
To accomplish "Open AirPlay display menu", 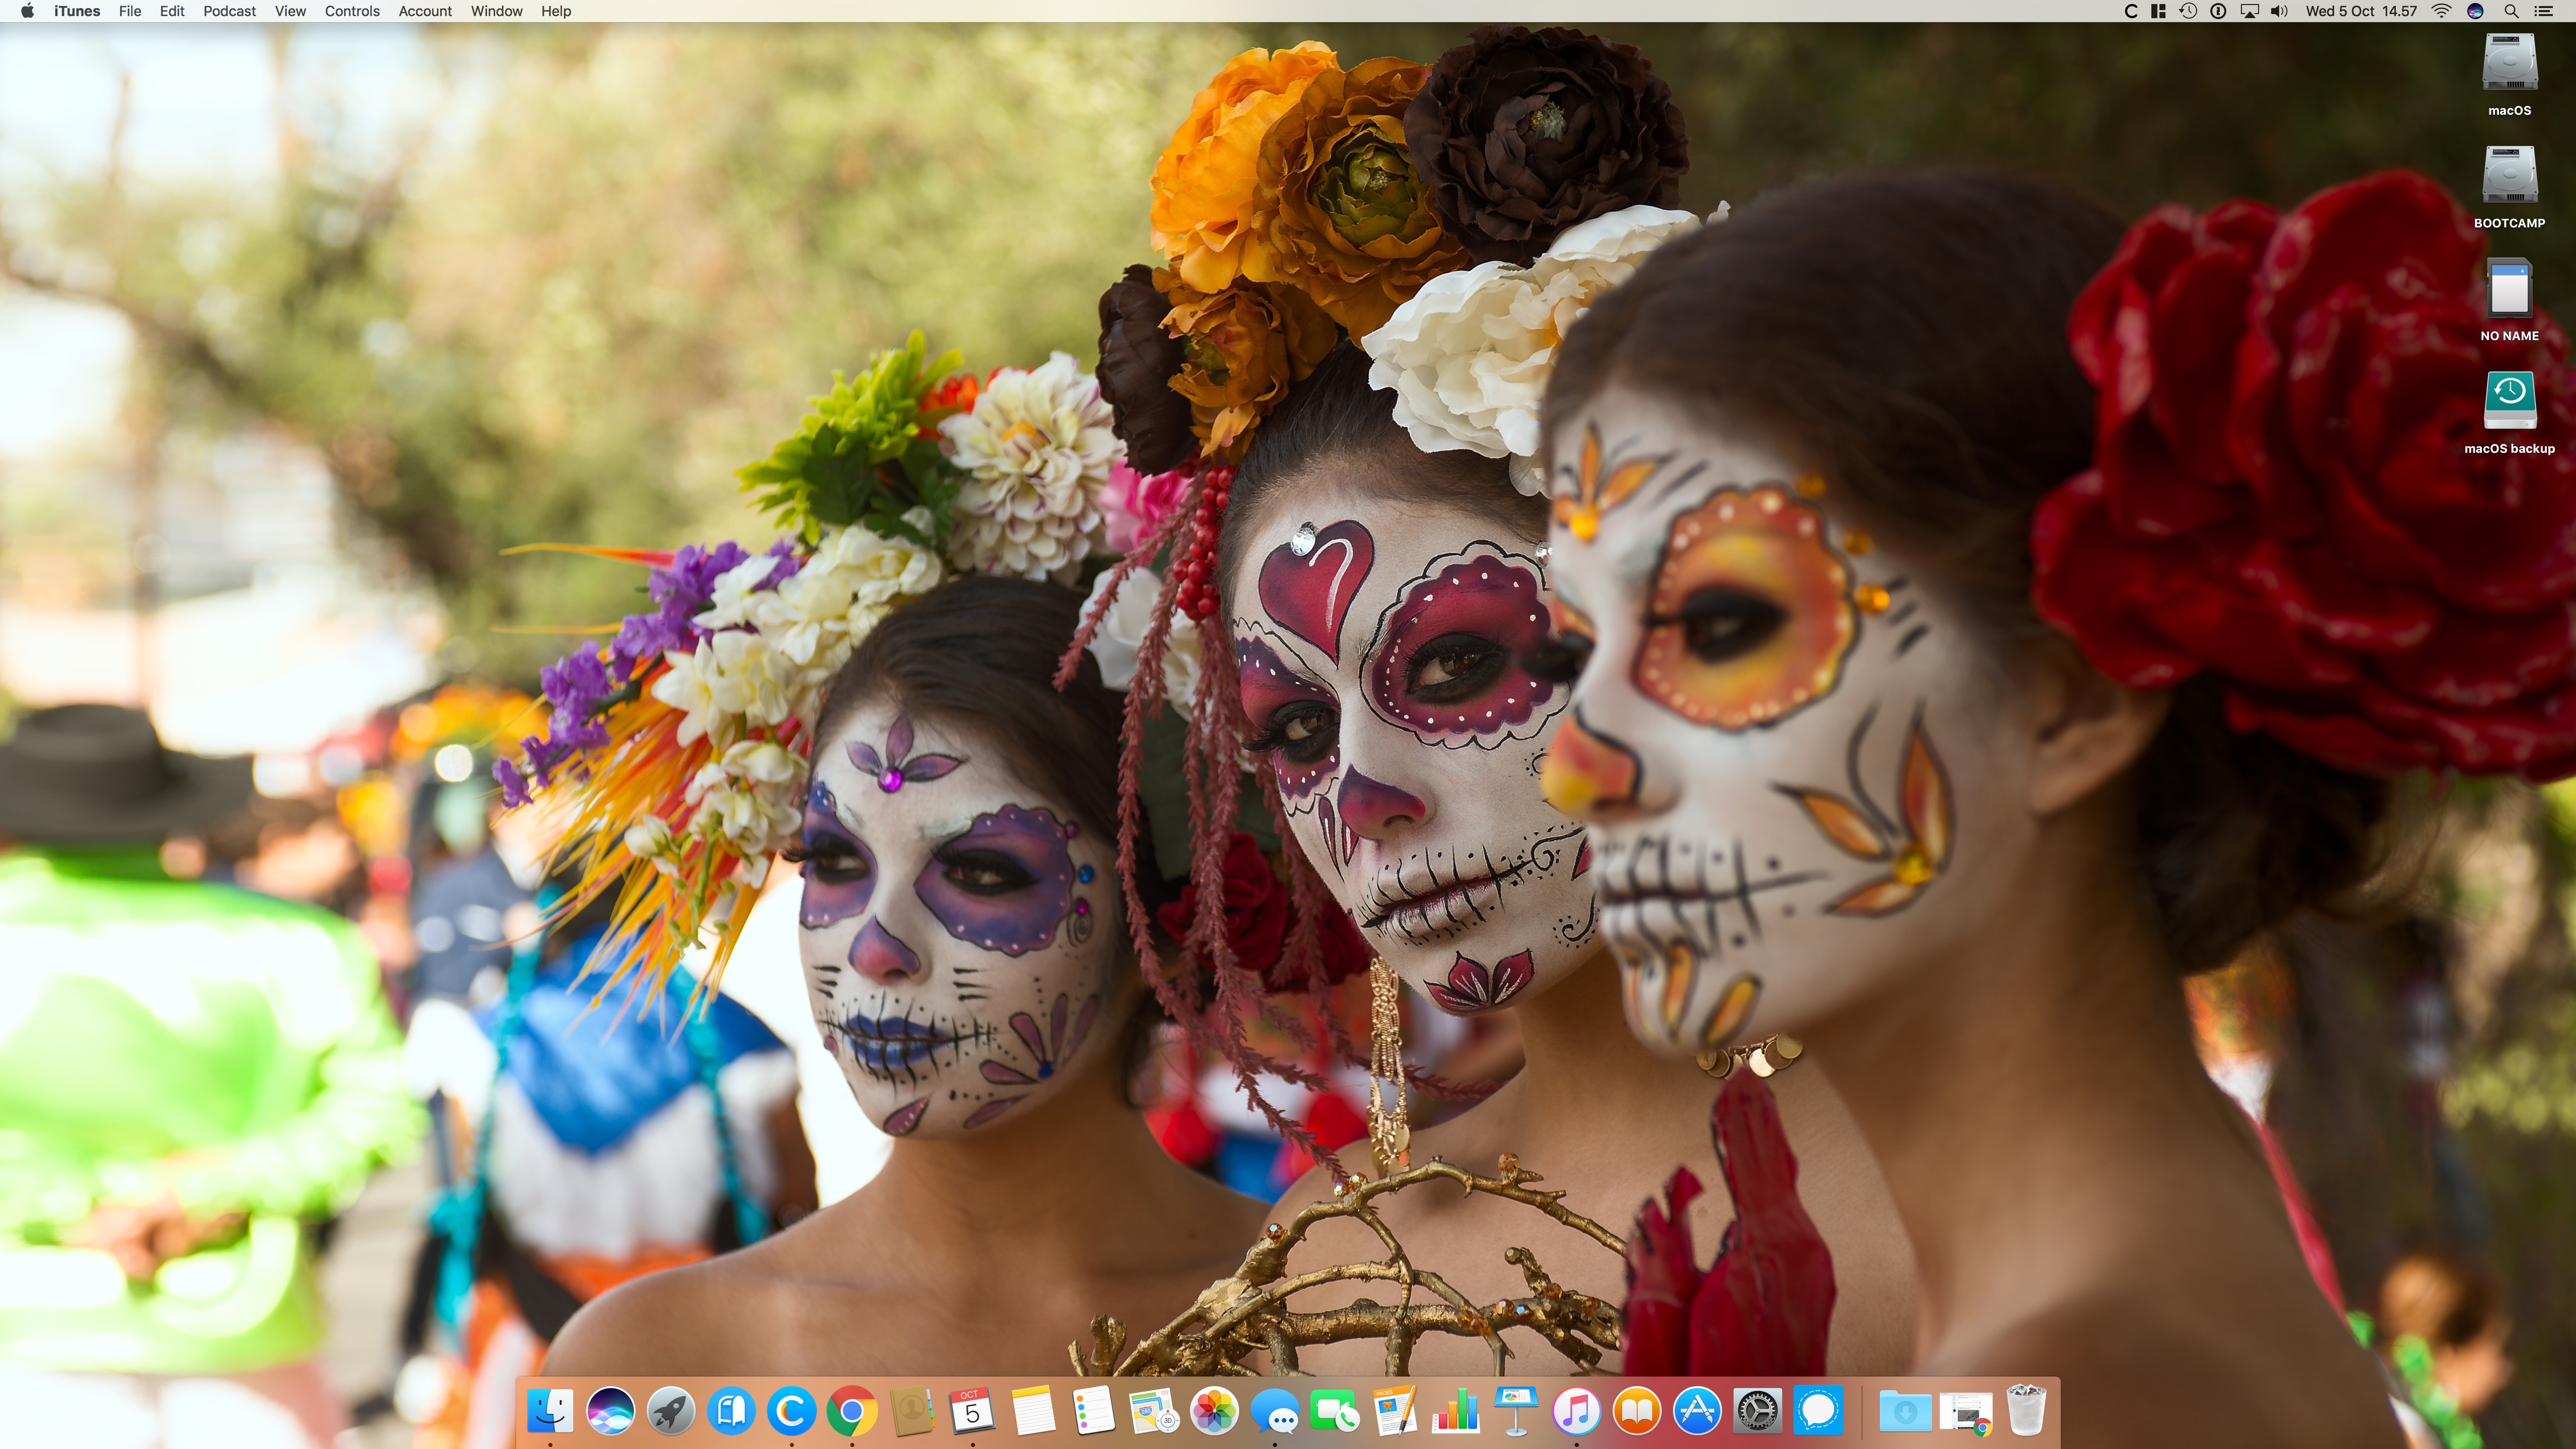I will pyautogui.click(x=2249, y=11).
